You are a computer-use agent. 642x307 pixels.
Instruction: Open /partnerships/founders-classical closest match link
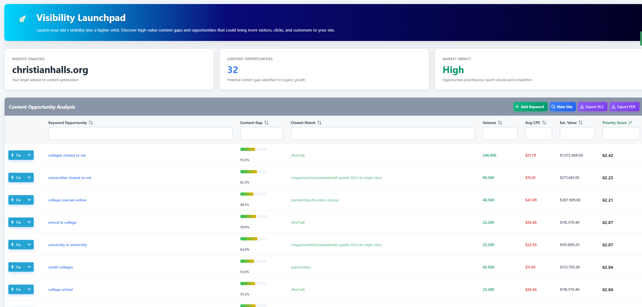click(314, 200)
